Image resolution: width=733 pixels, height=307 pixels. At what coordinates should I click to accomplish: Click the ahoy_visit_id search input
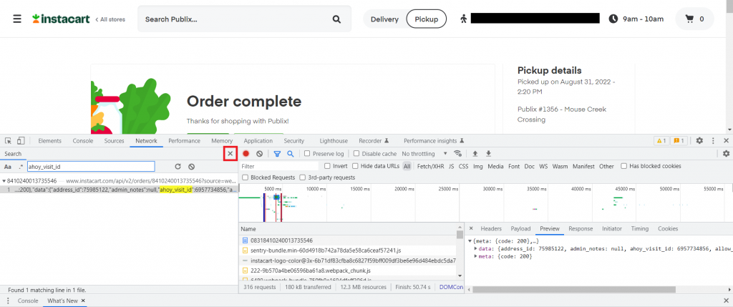(91, 166)
